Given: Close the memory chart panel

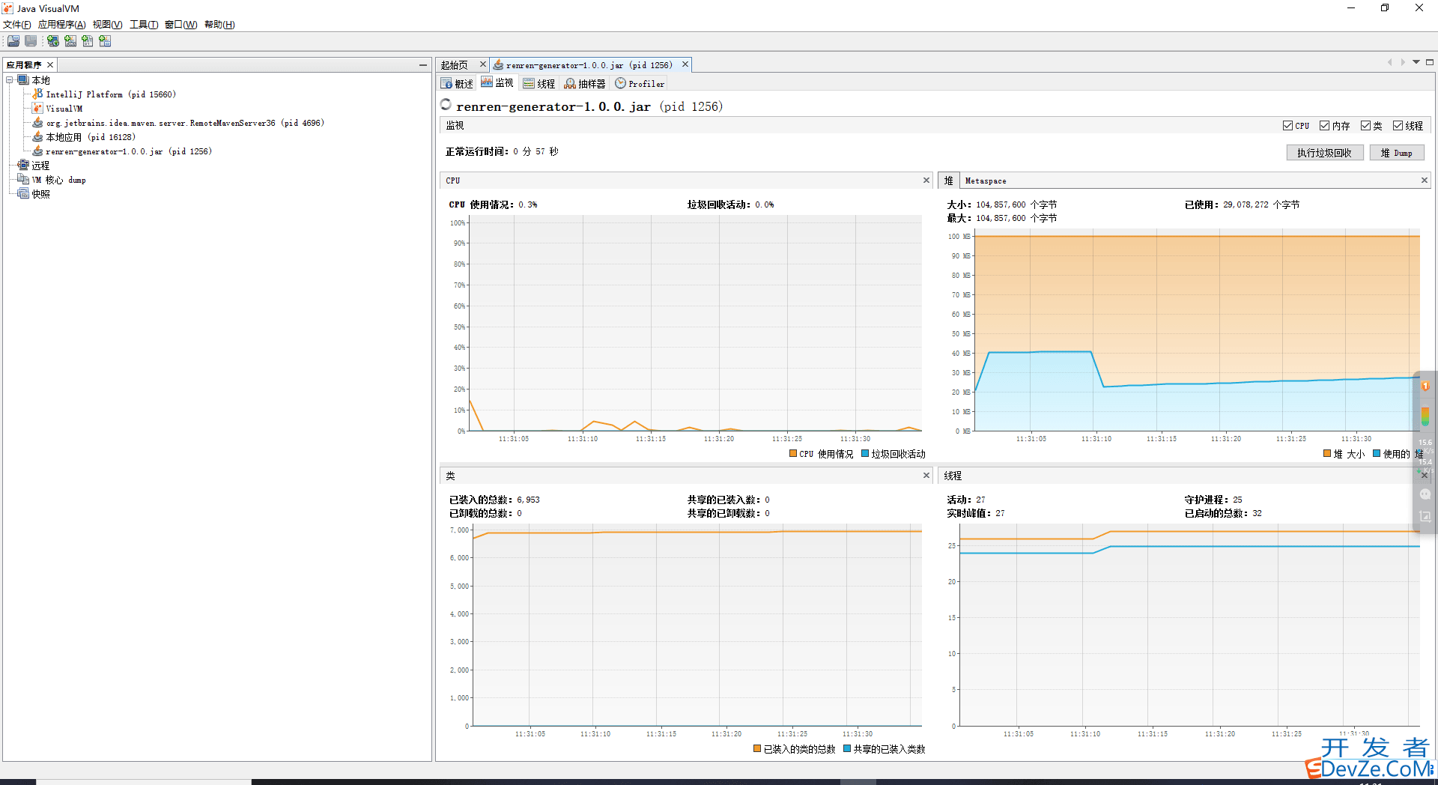Looking at the screenshot, I should pos(1424,181).
